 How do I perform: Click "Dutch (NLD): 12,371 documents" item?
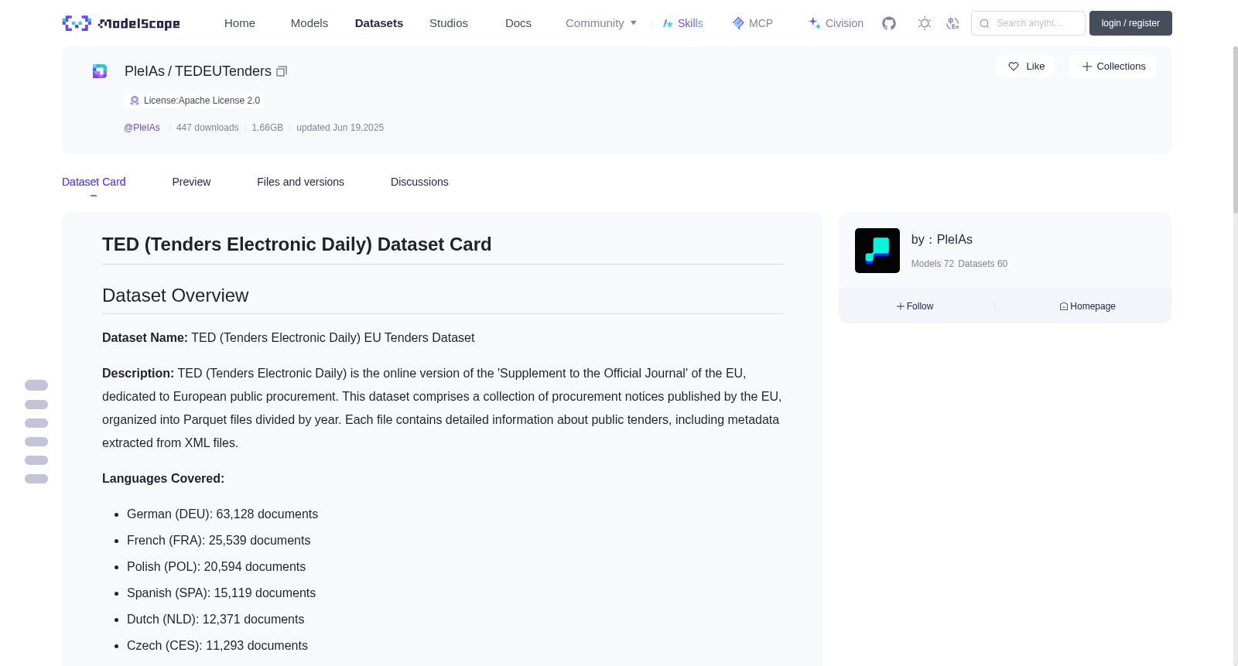215,620
